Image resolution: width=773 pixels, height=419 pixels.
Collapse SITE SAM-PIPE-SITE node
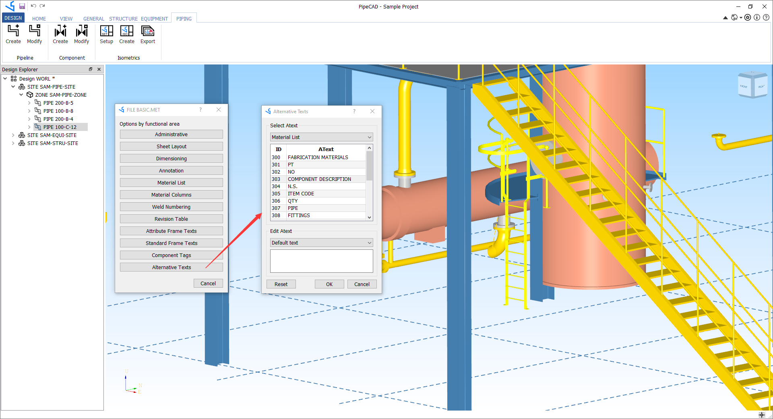tap(13, 87)
